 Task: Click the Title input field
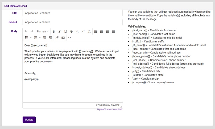[73, 13]
